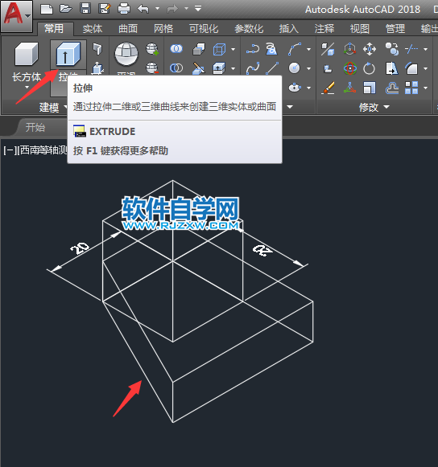
Task: Click the Array grid icon
Action: [x=411, y=88]
